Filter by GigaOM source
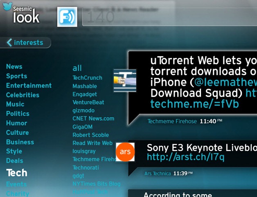Viewport: 257px width, 197px height. point(83,127)
